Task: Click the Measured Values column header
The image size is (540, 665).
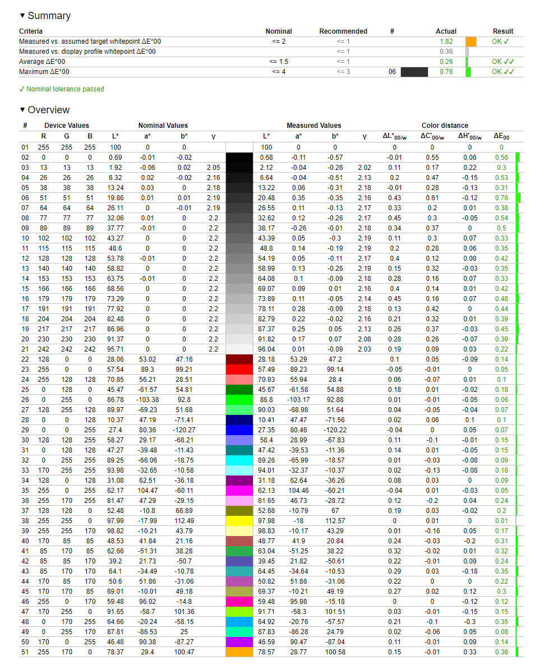Action: tap(314, 126)
